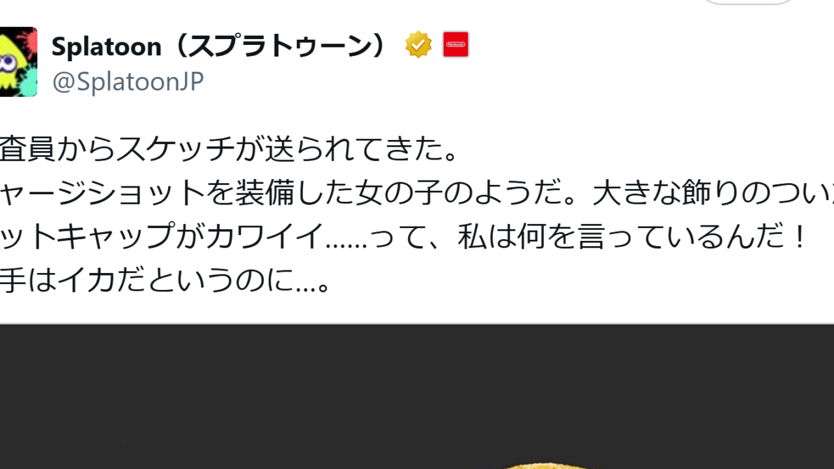
Task: Click the yellow shape inside the attached image
Action: (546, 465)
